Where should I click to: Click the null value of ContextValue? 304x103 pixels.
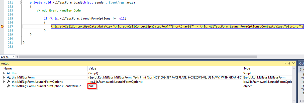click(x=91, y=86)
